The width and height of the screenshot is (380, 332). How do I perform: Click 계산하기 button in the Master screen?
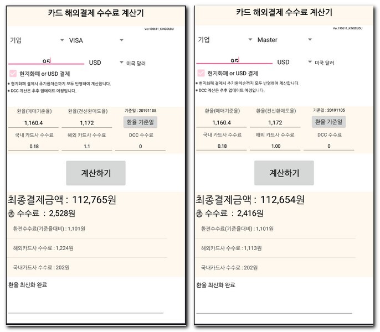tap(284, 173)
